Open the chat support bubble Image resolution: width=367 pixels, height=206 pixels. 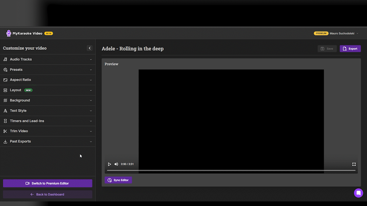pyautogui.click(x=358, y=193)
